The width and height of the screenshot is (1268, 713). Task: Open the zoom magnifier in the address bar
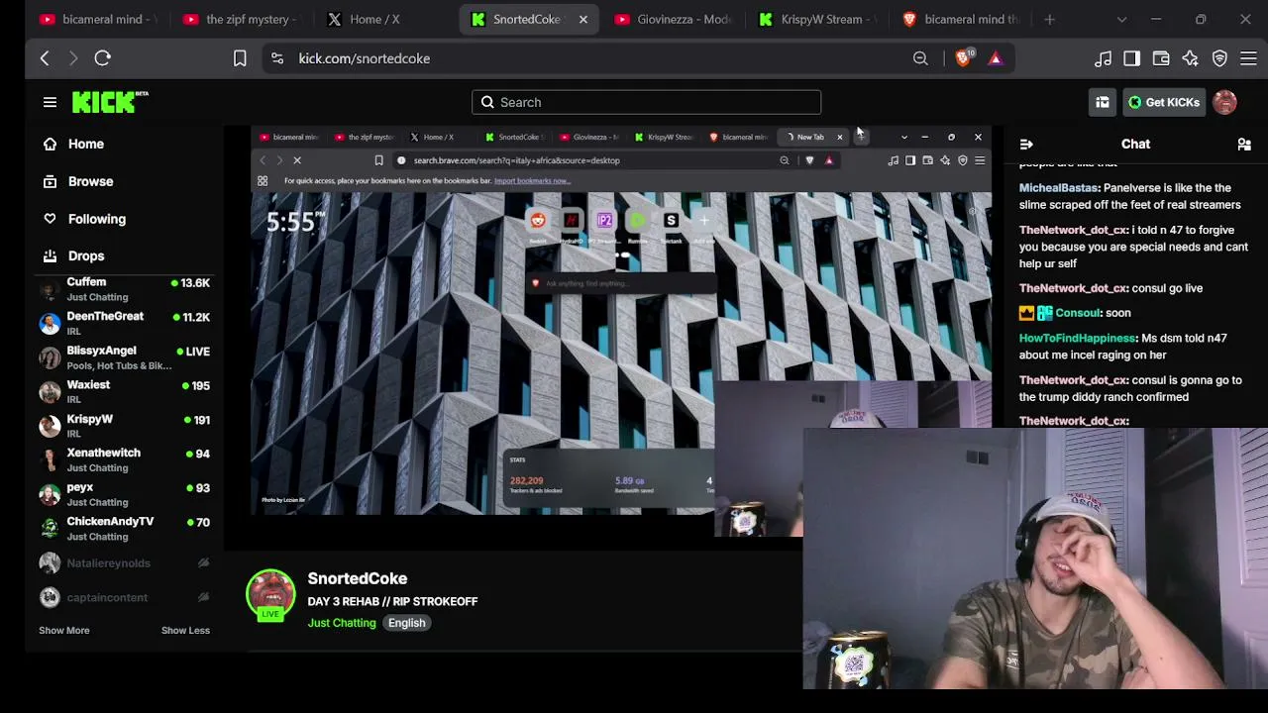coord(920,58)
